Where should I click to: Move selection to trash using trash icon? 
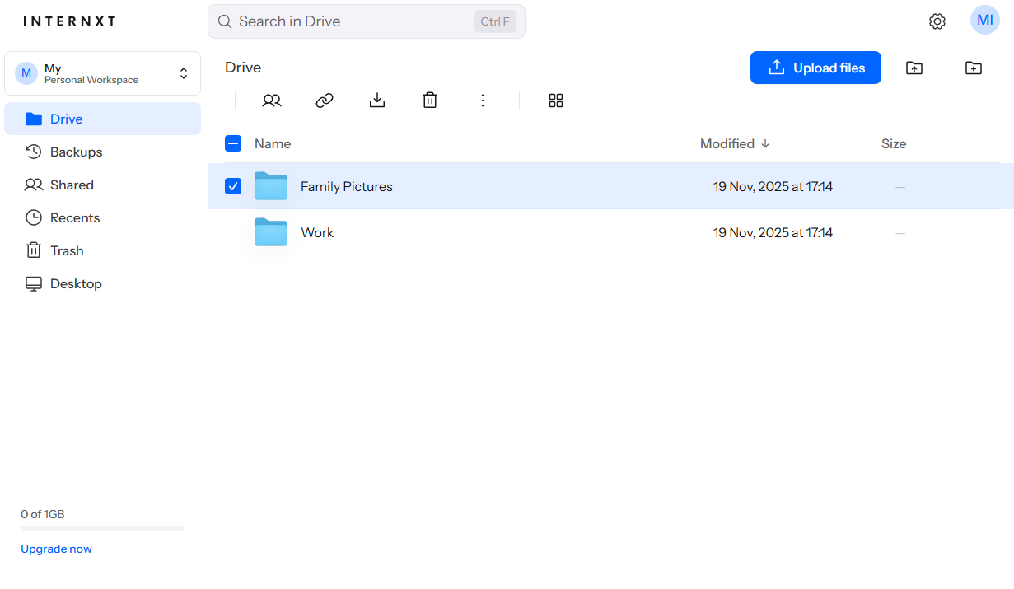point(429,100)
